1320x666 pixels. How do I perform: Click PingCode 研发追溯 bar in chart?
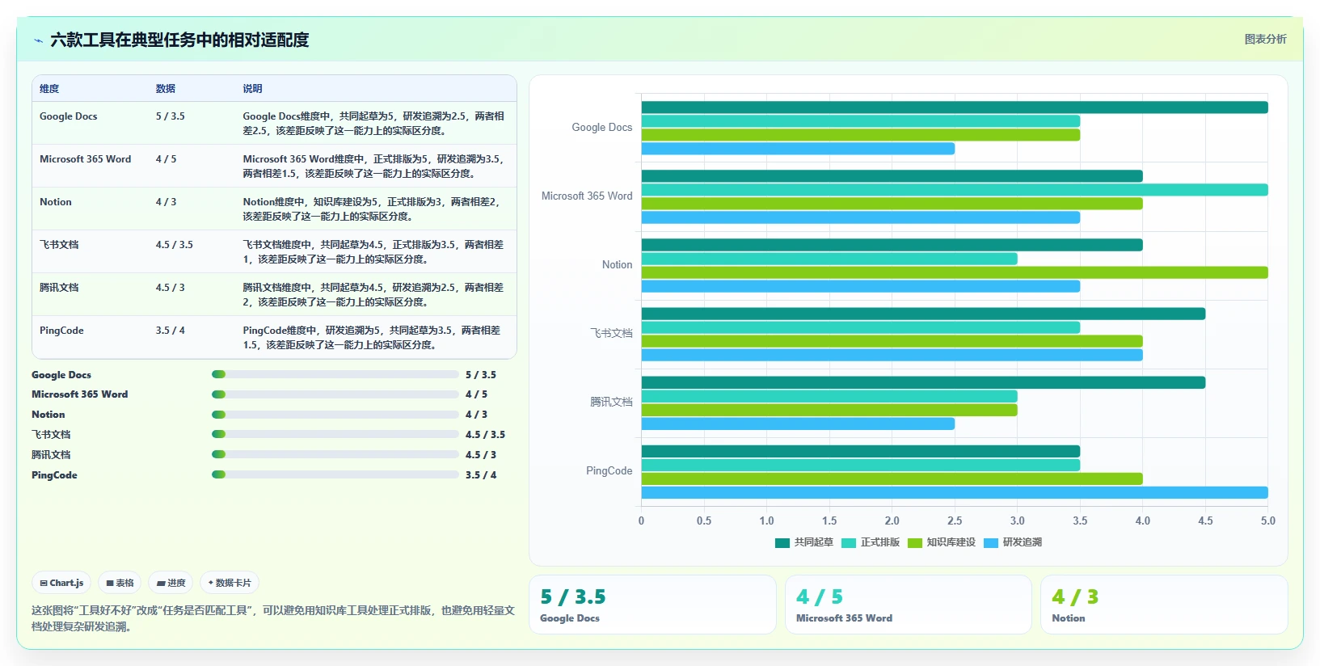click(955, 492)
